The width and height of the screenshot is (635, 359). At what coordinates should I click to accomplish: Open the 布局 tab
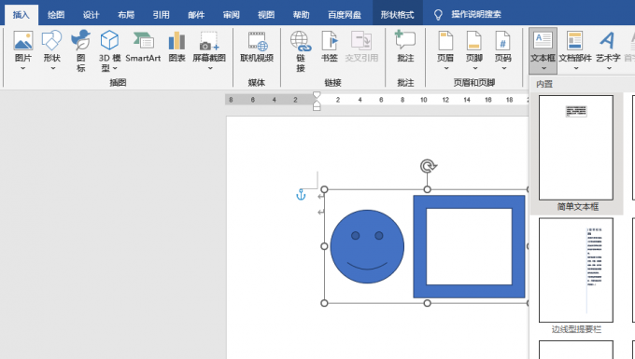coord(126,15)
